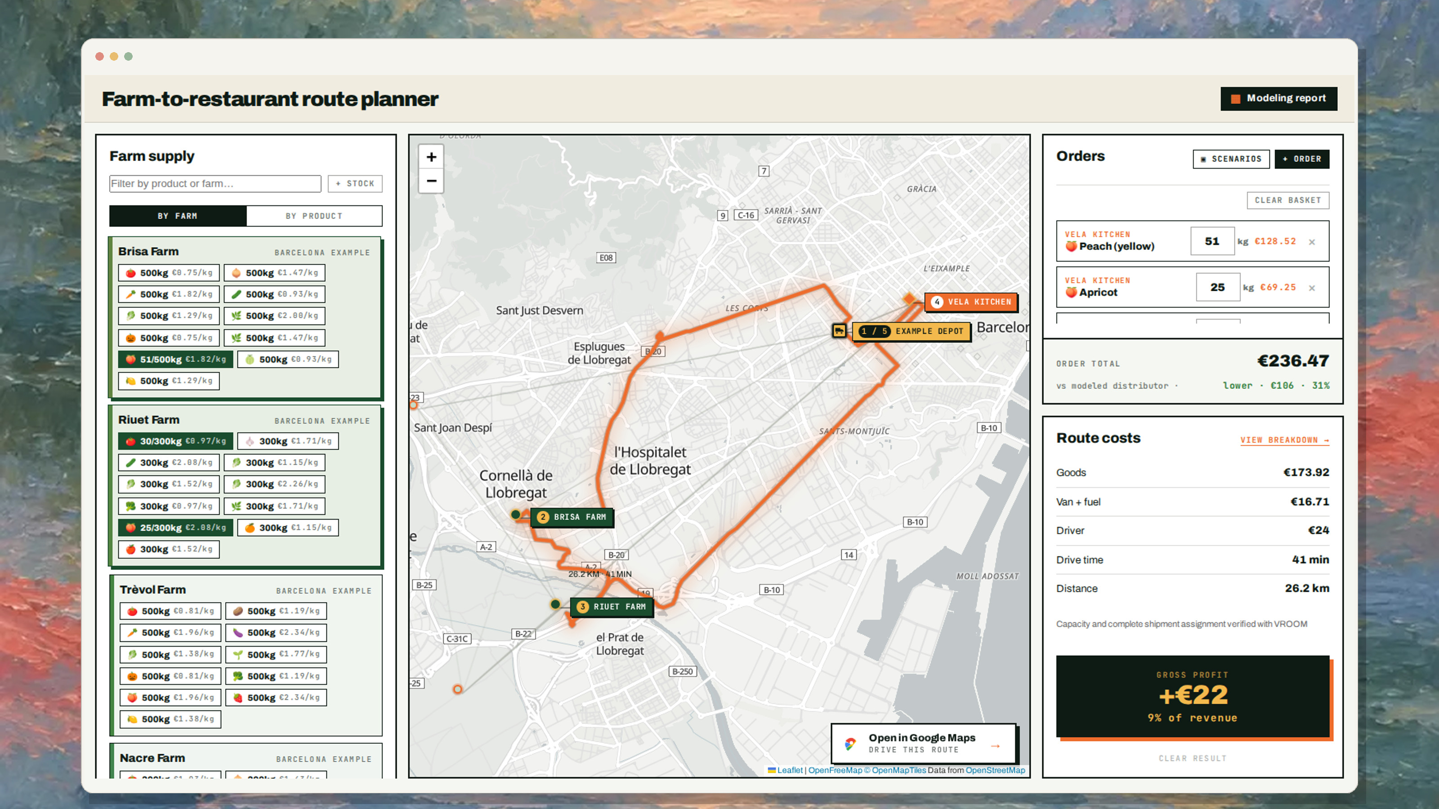
Task: Select Brisa Farm lemon €1.29/kg chip
Action: pos(169,381)
